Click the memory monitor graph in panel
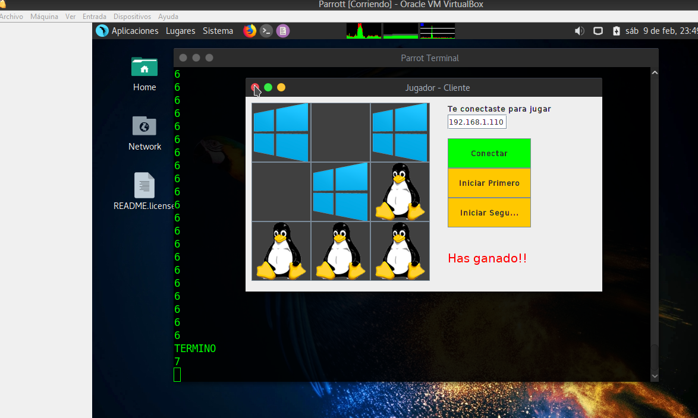This screenshot has height=418, width=698. 400,31
